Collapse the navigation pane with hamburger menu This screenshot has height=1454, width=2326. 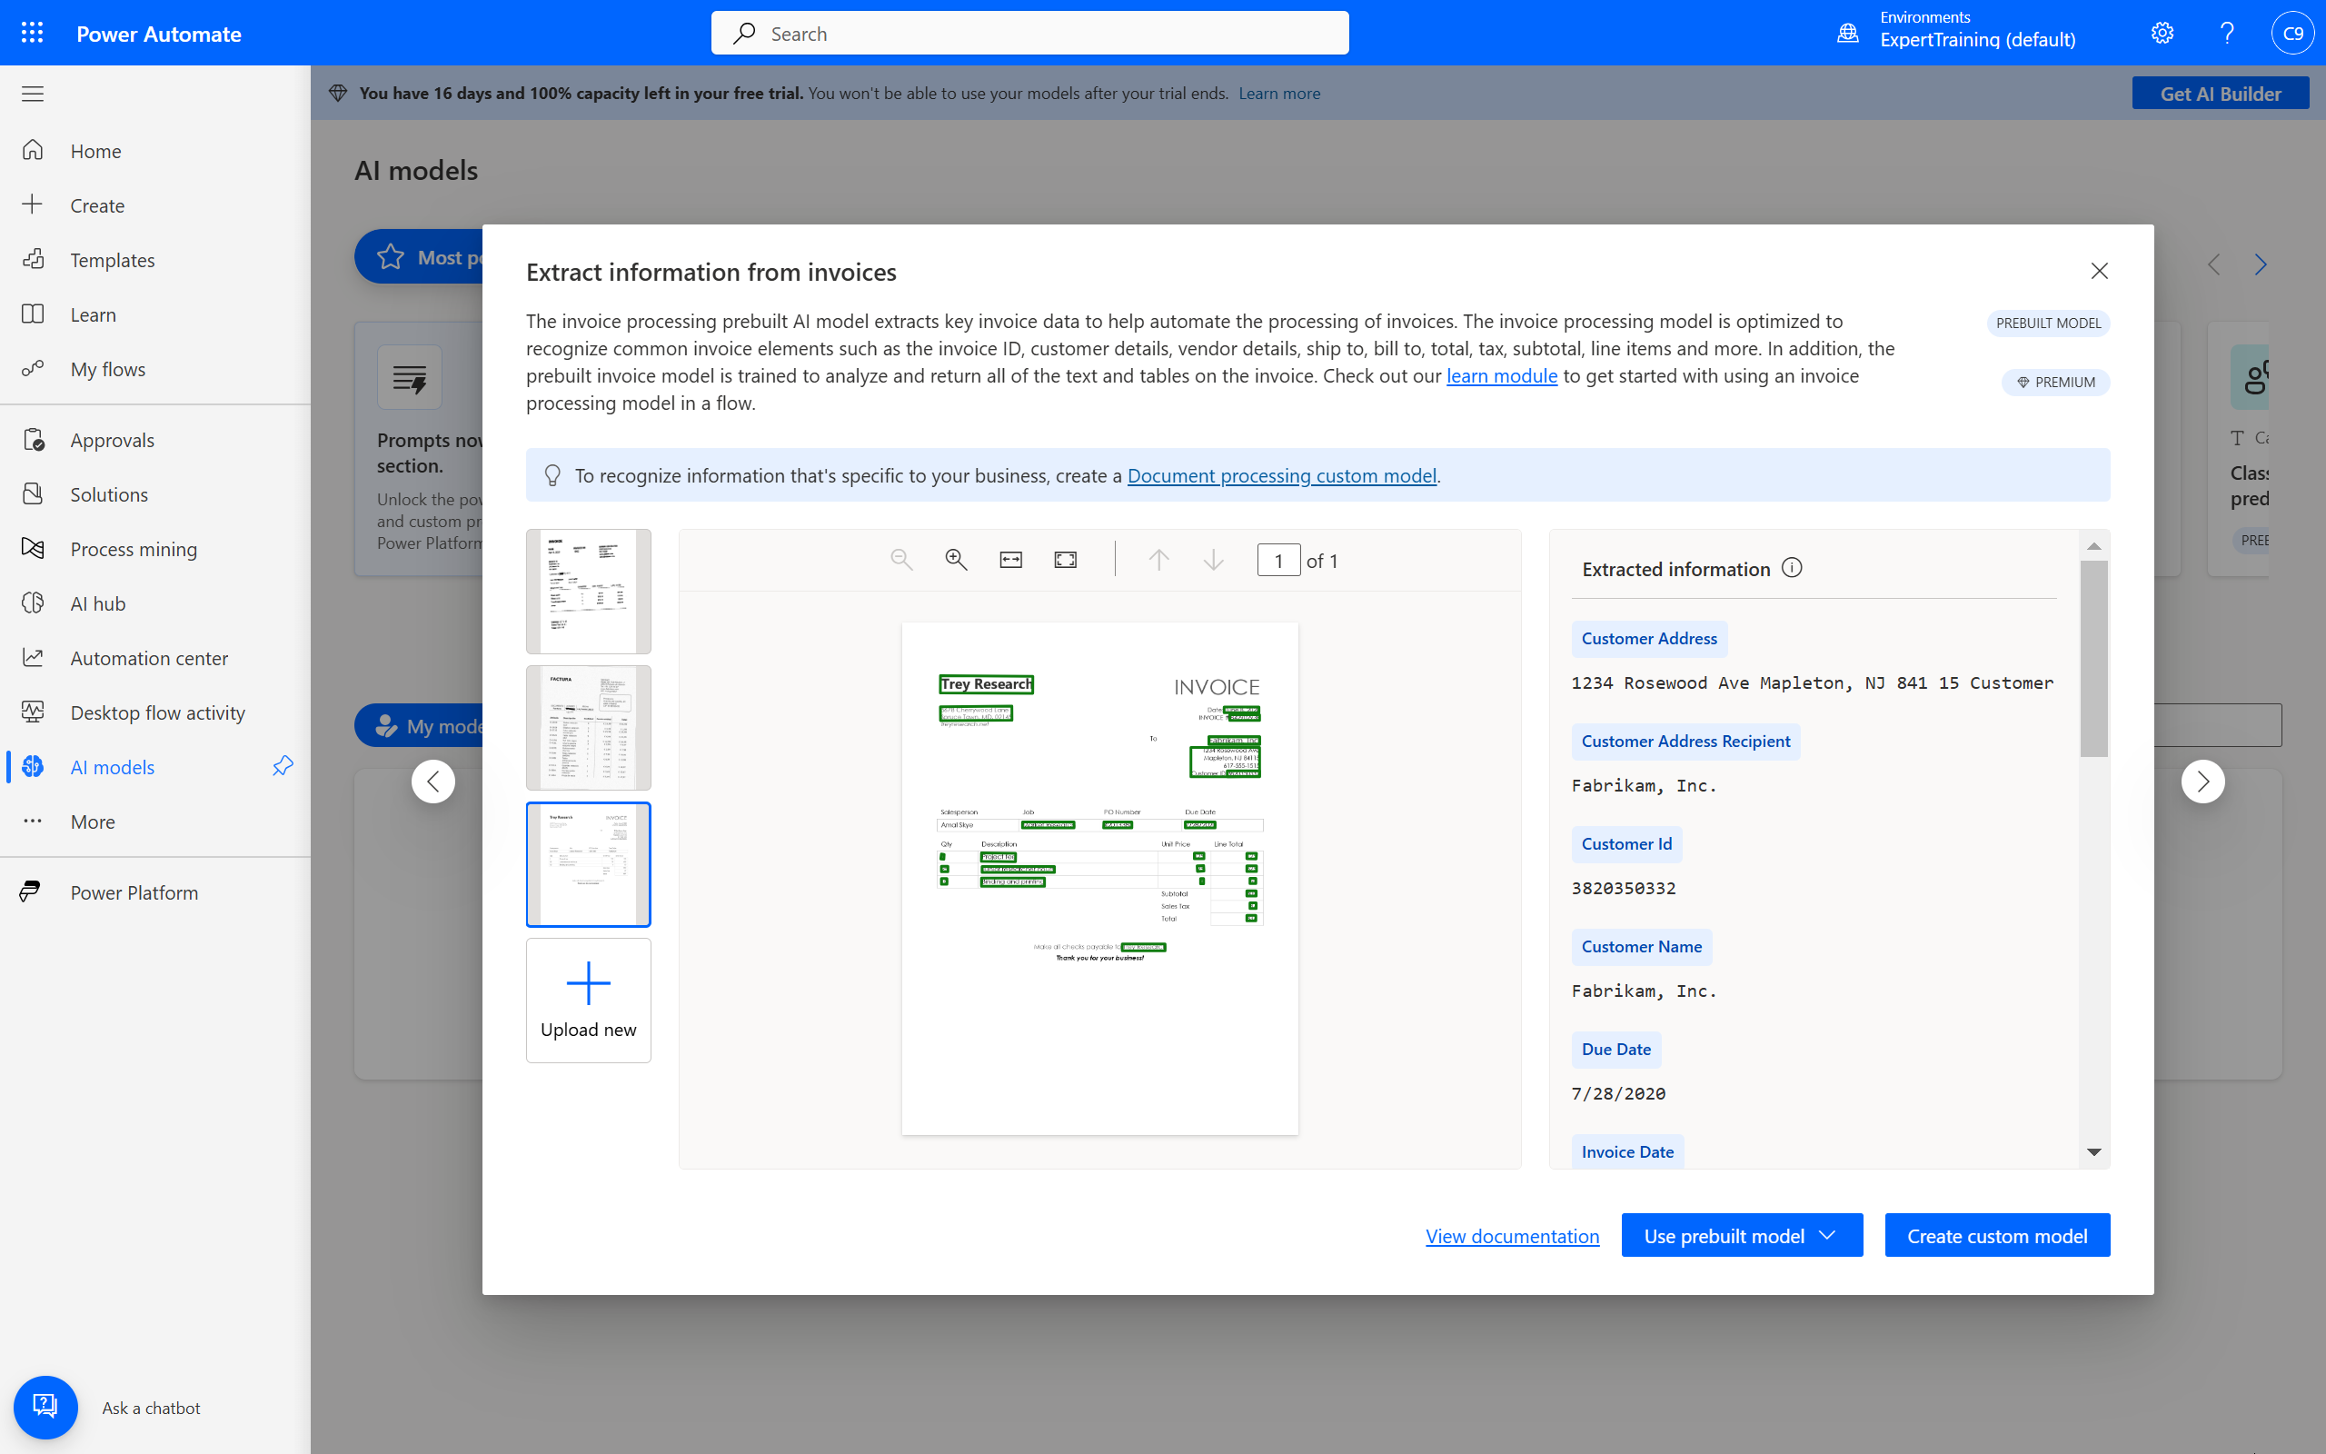tap(32, 94)
